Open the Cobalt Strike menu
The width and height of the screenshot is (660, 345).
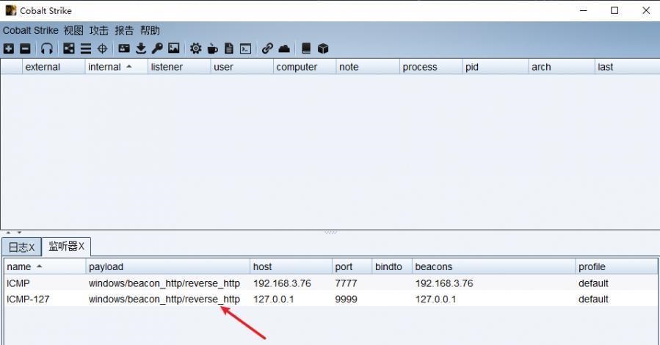click(x=30, y=30)
